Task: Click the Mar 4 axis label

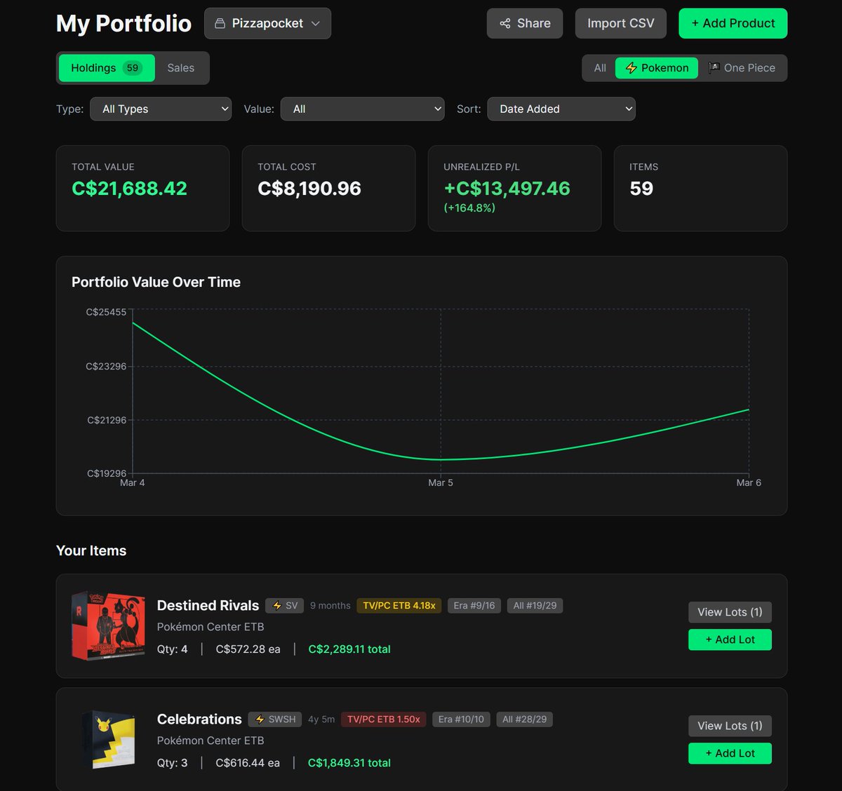Action: [x=133, y=482]
